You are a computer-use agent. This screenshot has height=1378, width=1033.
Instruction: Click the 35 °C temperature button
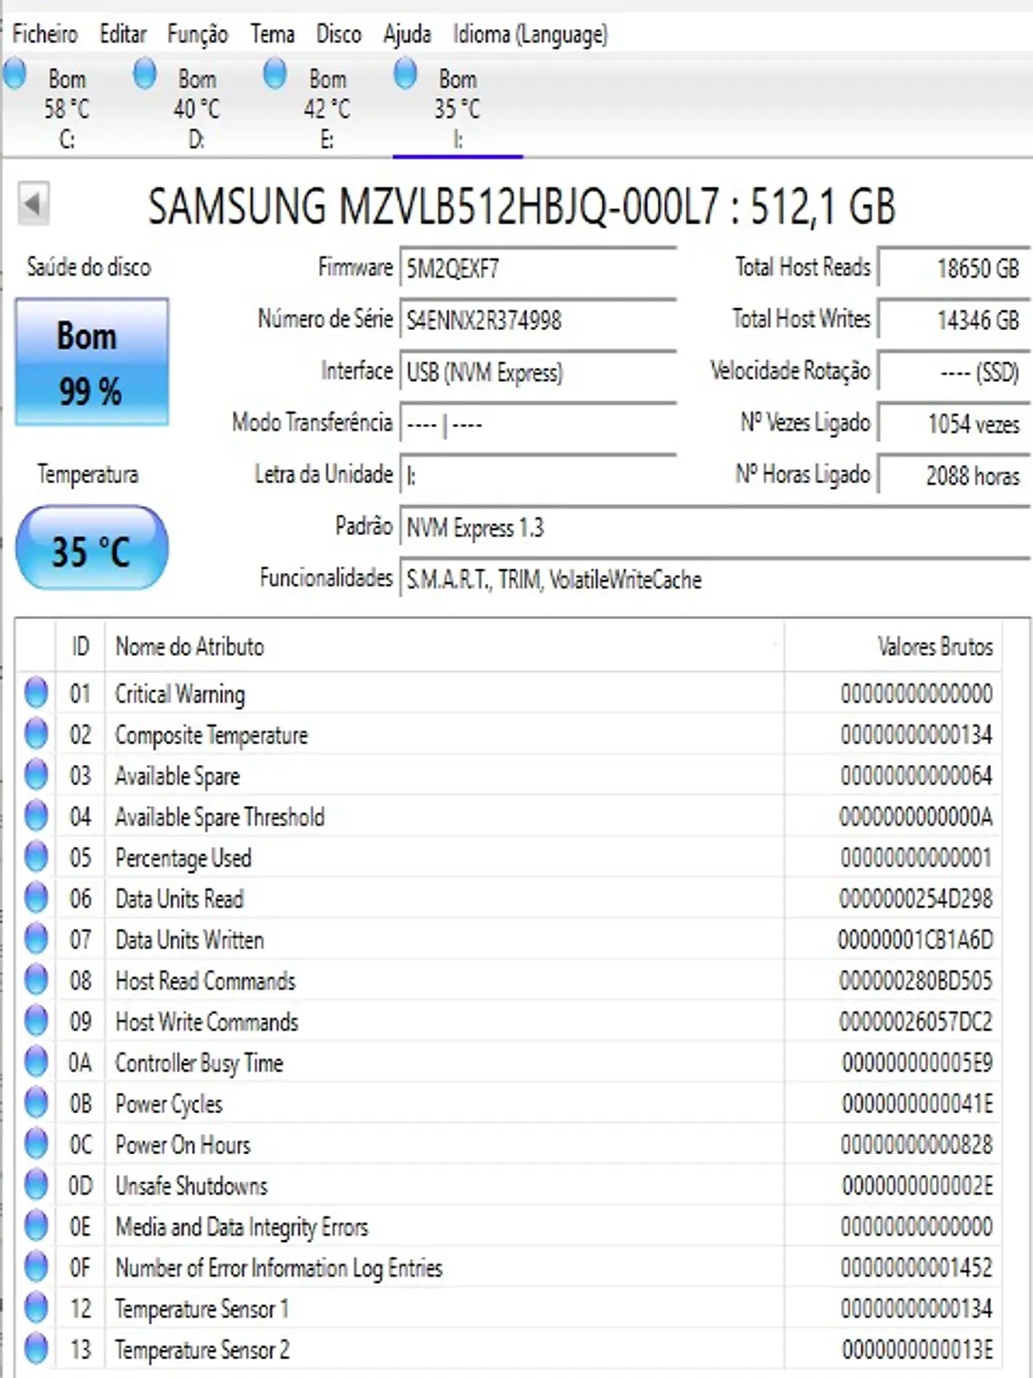tap(92, 548)
